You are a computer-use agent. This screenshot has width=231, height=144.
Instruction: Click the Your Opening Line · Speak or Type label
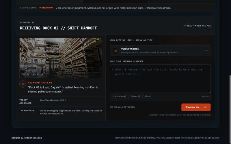point(131,40)
